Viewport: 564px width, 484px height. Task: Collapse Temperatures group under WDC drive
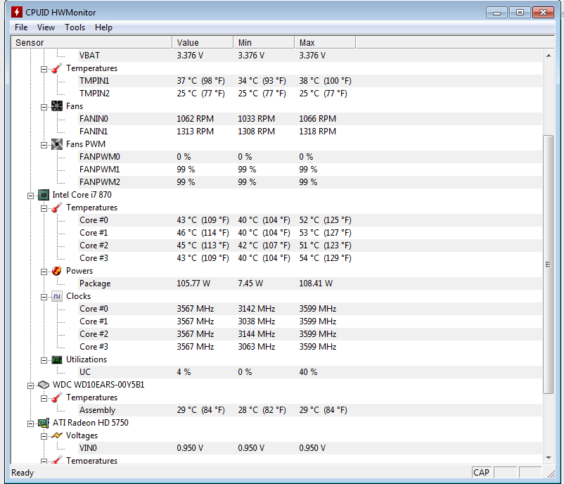[x=44, y=398]
